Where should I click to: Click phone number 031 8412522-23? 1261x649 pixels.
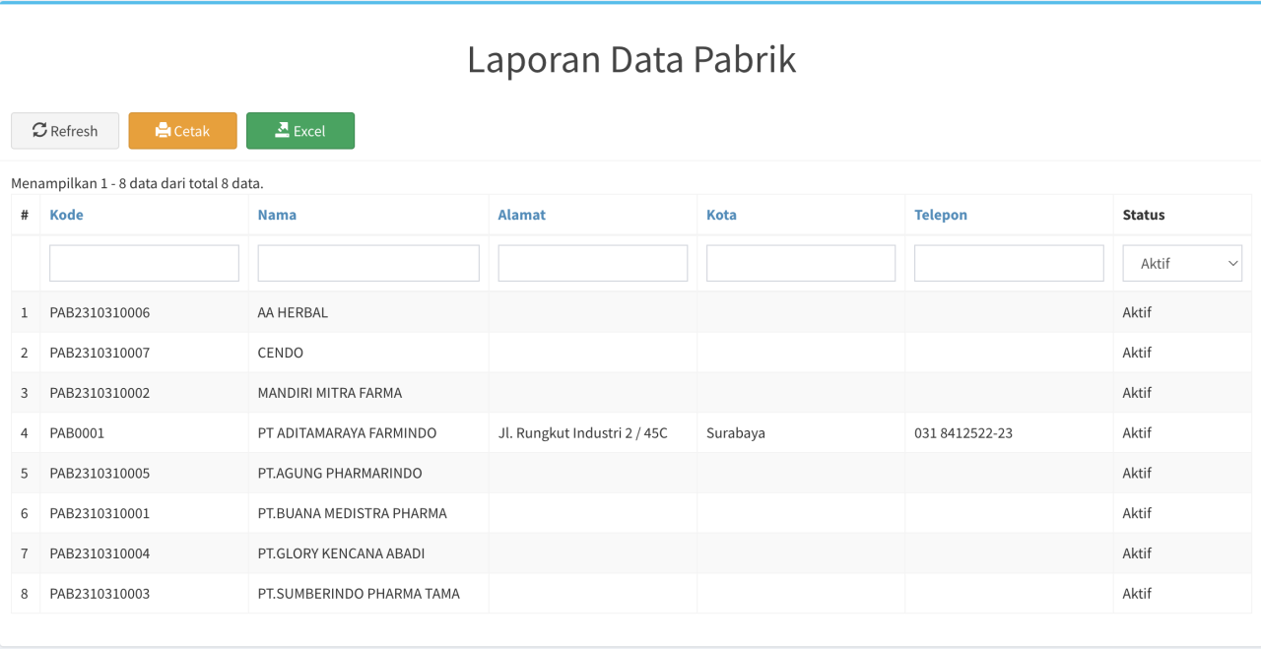click(x=962, y=433)
